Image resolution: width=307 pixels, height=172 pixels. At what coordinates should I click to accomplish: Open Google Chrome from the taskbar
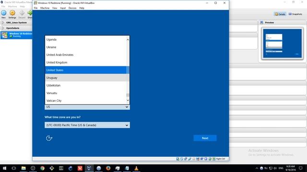tap(42, 168)
